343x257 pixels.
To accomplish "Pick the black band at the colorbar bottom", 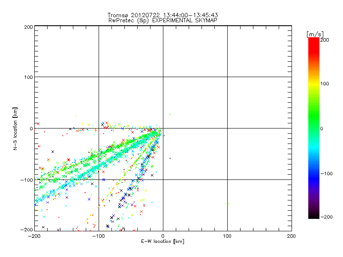I will [x=314, y=215].
